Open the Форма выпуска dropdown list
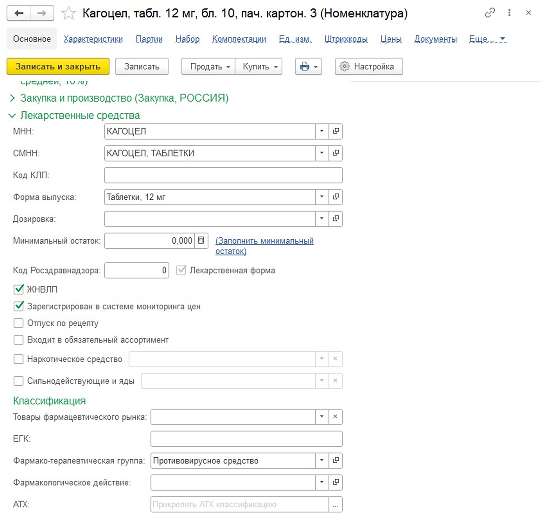Screen dimensions: 541x524 coord(322,197)
